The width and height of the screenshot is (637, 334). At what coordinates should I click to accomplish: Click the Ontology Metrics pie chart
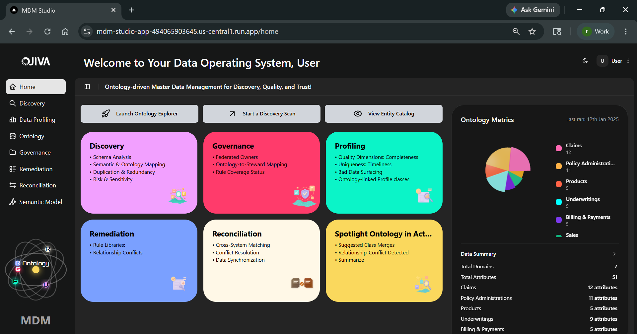[x=508, y=169]
